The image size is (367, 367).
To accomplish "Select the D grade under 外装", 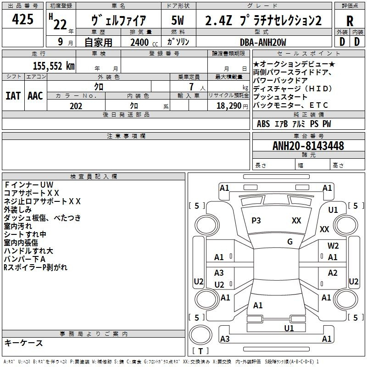I will tap(342, 42).
